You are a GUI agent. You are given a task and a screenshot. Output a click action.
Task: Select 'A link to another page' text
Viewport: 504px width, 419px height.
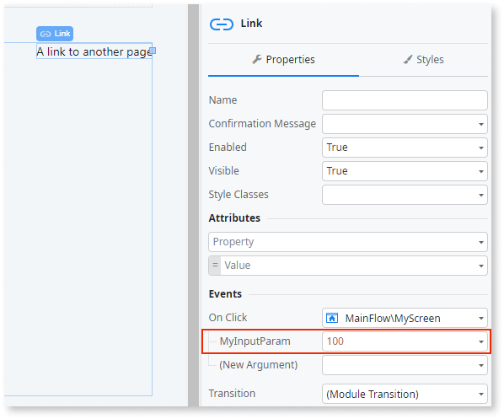point(94,51)
